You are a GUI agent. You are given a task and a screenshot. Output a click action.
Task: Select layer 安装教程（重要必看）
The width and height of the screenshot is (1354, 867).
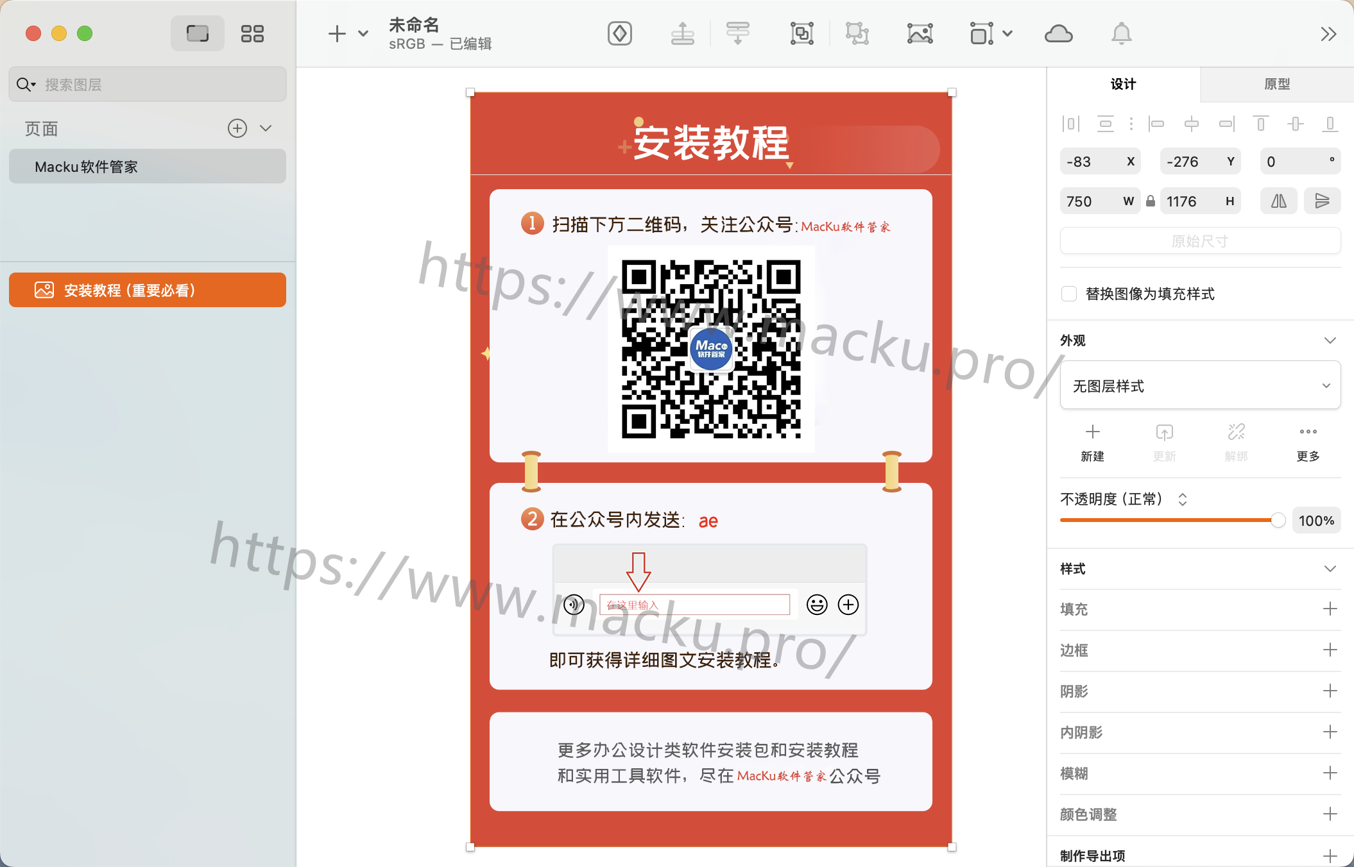tap(148, 290)
